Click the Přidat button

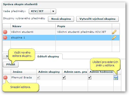(11, 65)
